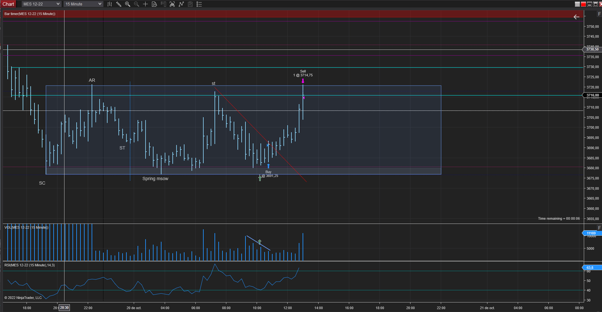Select the Chart tab
This screenshot has height=312, width=602.
coord(8,4)
